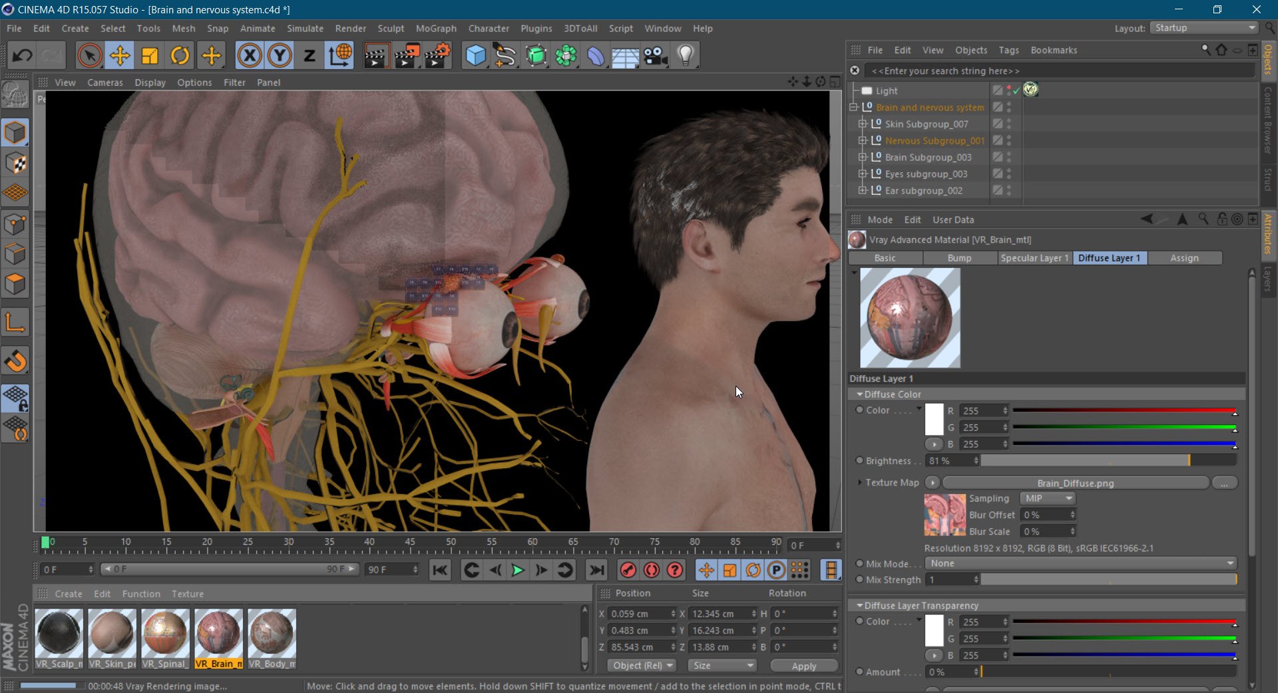This screenshot has width=1278, height=693.
Task: Render to Picture Viewer
Action: (x=407, y=56)
